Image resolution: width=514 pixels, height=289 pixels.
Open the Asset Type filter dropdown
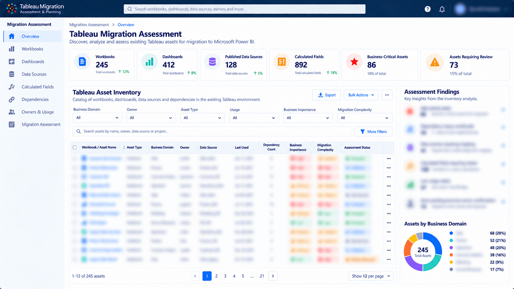click(x=203, y=118)
